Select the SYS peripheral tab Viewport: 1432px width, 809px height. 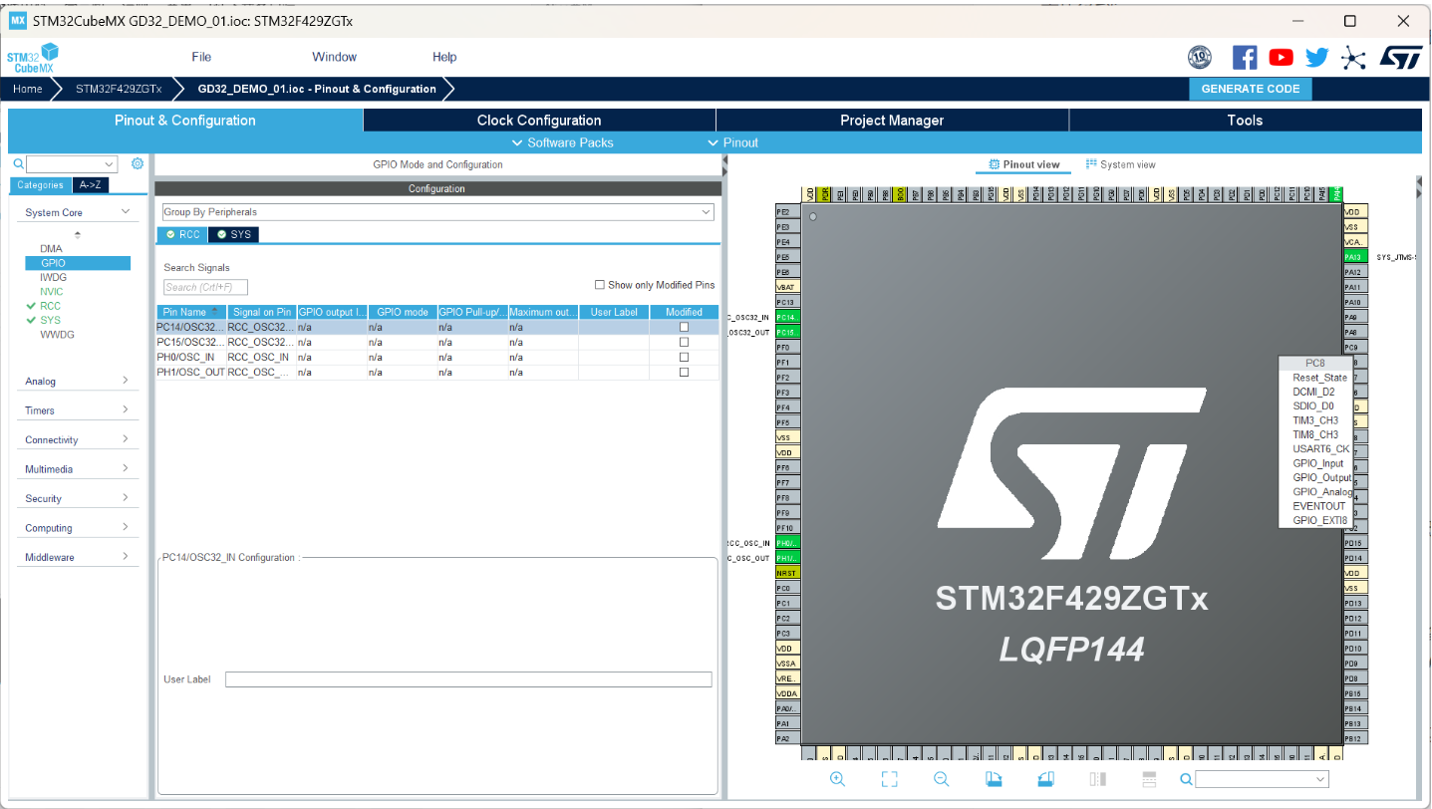click(x=235, y=234)
